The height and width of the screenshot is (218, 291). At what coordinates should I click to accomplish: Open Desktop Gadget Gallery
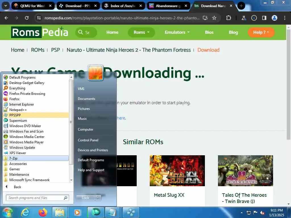tap(36, 83)
